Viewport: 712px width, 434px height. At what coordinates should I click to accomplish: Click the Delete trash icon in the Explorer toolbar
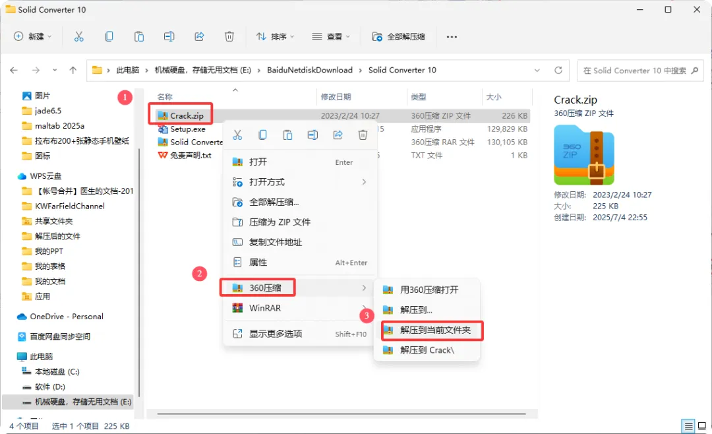229,37
